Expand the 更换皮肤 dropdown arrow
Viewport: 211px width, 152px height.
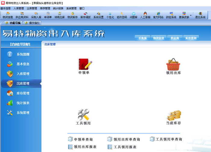point(191,15)
